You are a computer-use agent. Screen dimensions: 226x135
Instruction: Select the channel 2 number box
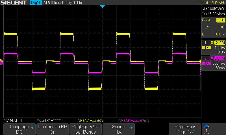205,58
